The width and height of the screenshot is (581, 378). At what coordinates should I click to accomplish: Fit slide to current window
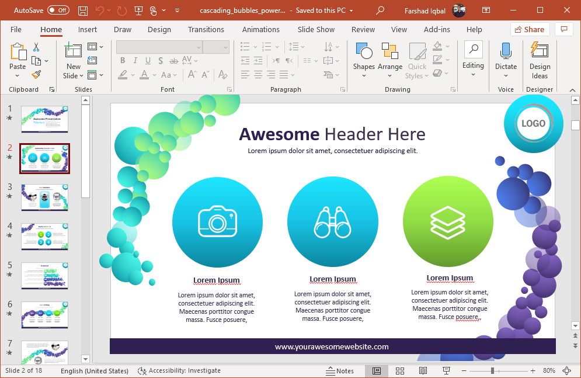[x=566, y=371]
